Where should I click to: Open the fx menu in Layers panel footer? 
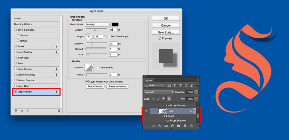pyautogui.click(x=160, y=126)
